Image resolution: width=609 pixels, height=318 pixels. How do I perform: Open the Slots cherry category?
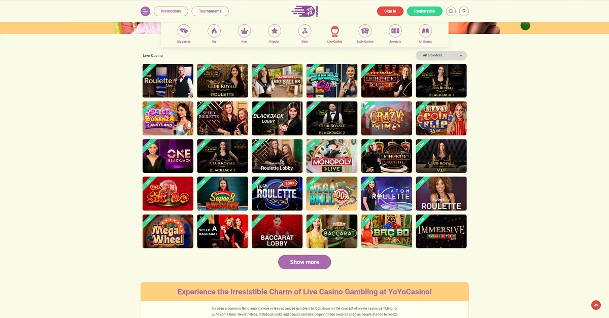click(x=304, y=30)
